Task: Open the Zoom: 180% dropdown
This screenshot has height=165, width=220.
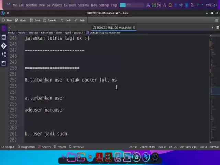Action: point(147,147)
